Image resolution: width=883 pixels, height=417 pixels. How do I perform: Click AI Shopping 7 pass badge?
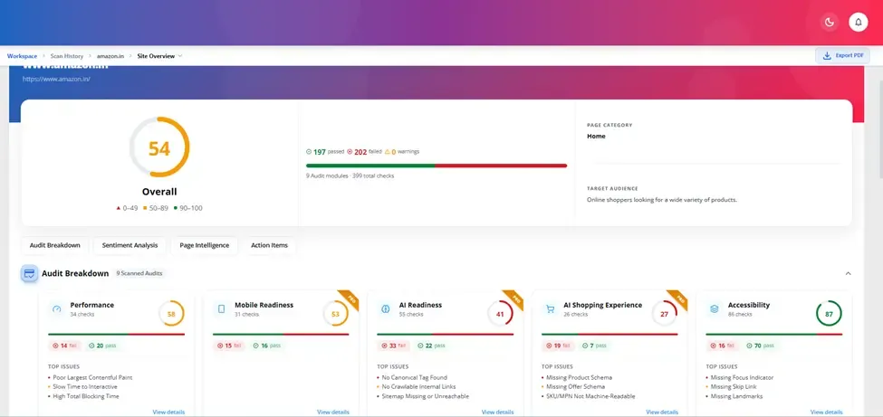[x=595, y=346]
